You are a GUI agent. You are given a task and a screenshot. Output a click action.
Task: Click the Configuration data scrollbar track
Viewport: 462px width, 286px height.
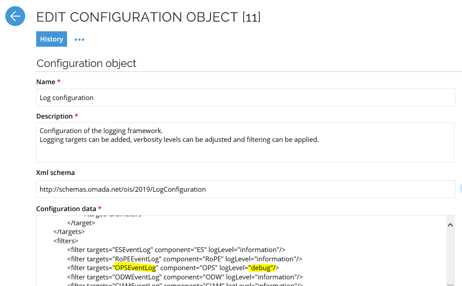450,256
